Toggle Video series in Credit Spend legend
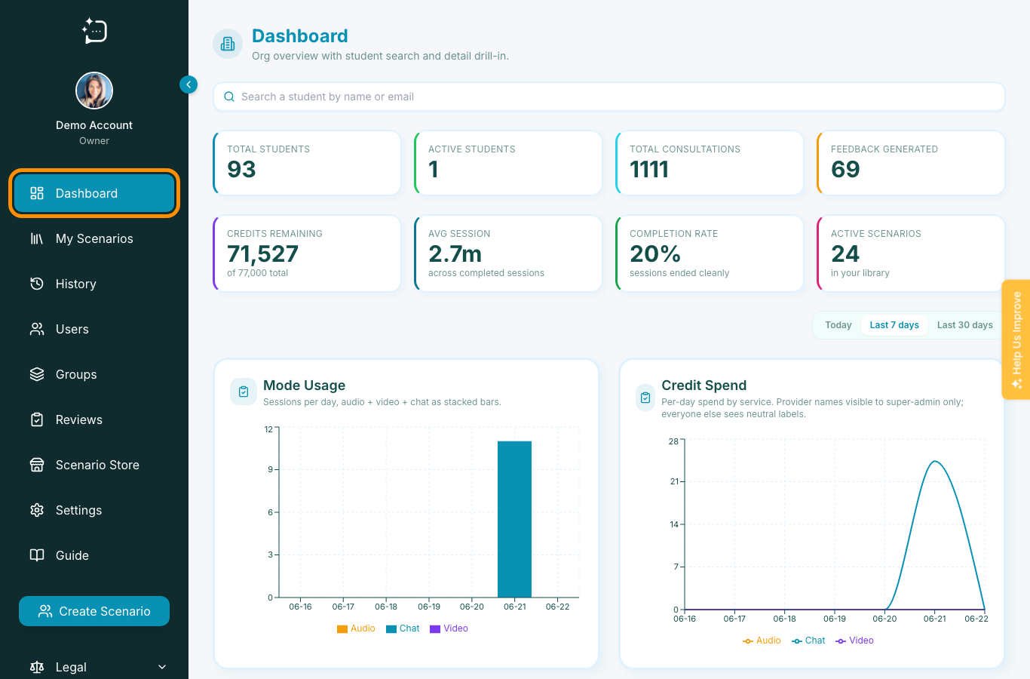 pos(854,641)
